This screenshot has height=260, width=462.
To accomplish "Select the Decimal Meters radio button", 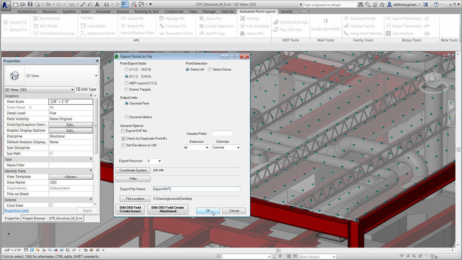I will pyautogui.click(x=126, y=116).
